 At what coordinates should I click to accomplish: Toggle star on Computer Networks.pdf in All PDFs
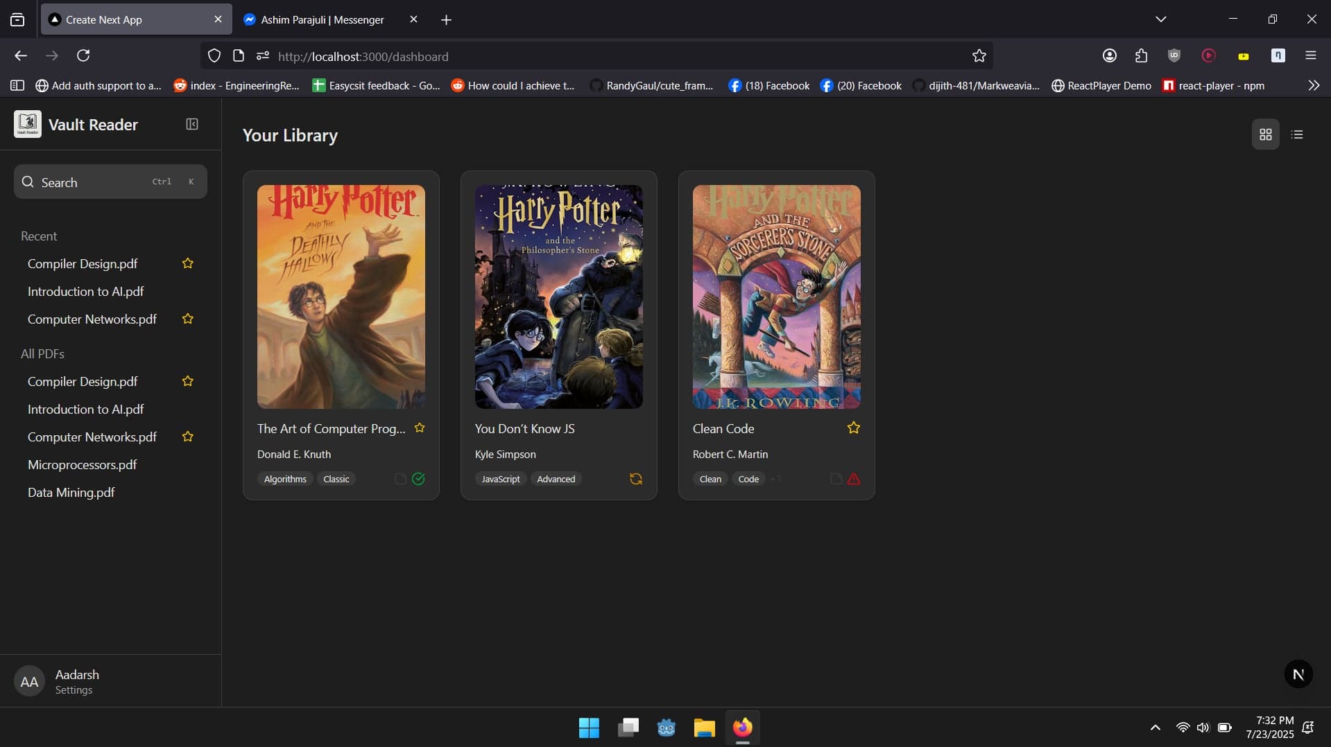click(x=187, y=437)
